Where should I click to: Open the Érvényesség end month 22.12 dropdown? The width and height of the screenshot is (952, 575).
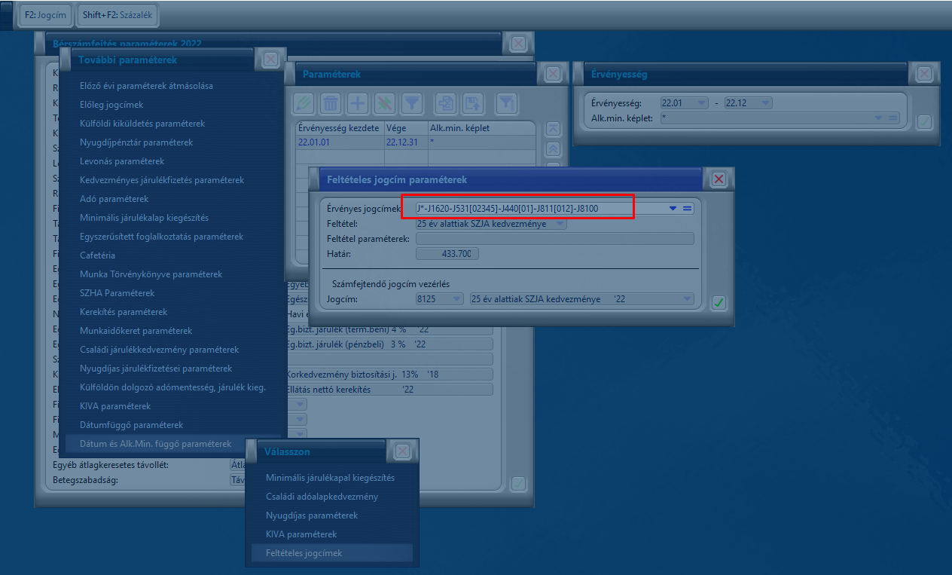[766, 103]
